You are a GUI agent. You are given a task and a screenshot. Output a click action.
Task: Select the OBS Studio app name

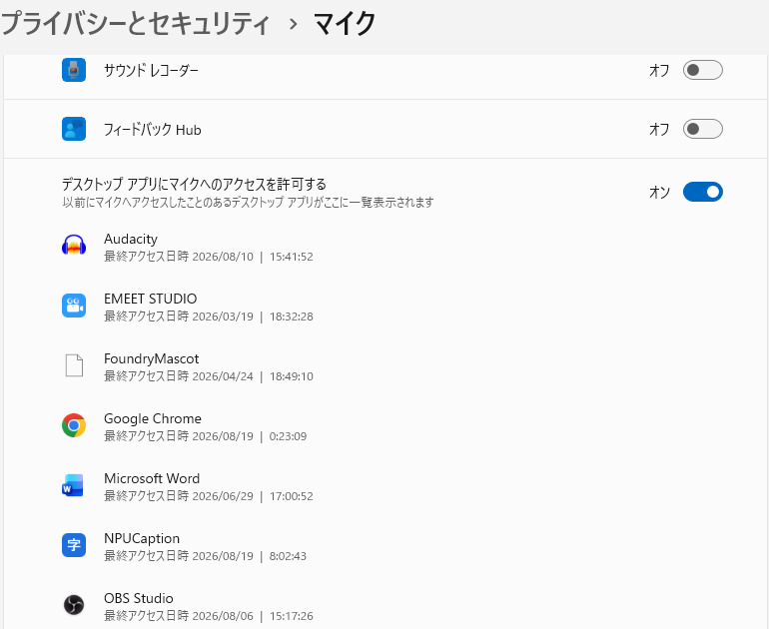coord(138,598)
